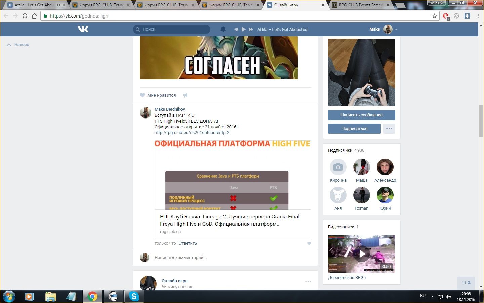Viewport: 484px width, 303px height.
Task: Open subscriber Roman's profile
Action: click(362, 199)
